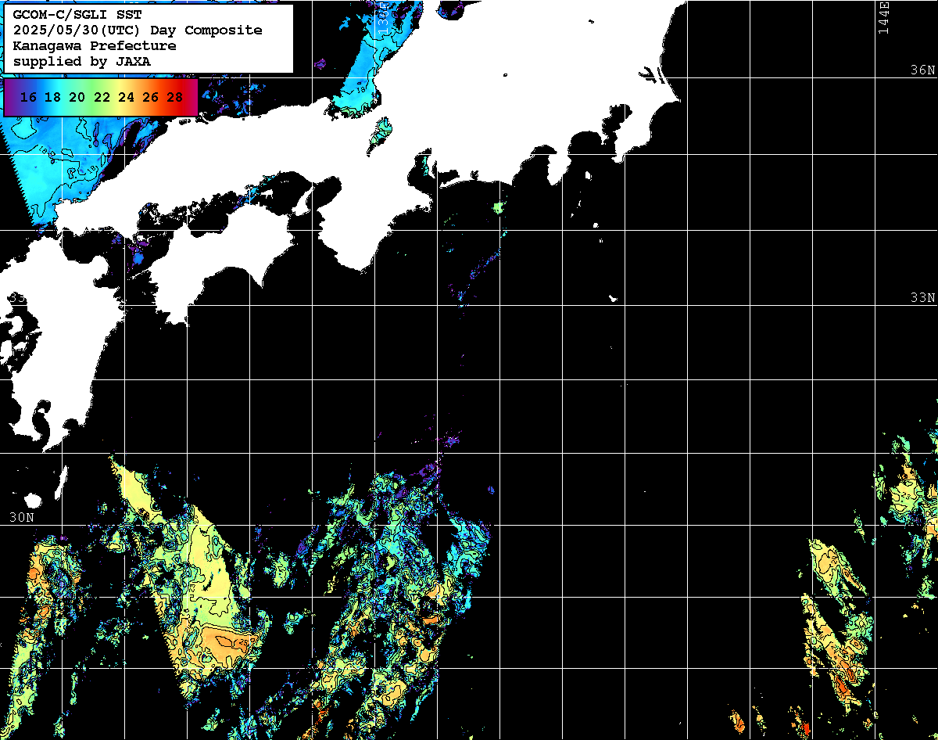Click the '144E' longitude label

884,17
